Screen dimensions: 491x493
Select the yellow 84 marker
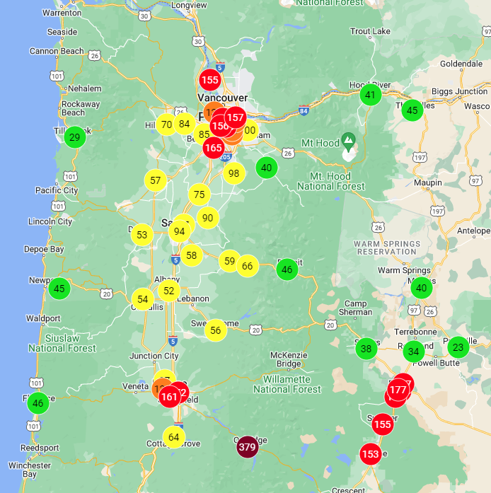(185, 124)
